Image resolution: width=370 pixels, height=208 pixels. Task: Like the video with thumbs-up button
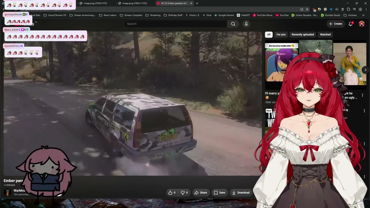pyautogui.click(x=172, y=193)
